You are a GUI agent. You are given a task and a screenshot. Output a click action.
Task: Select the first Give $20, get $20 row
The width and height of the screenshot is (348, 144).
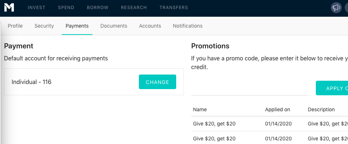269,124
